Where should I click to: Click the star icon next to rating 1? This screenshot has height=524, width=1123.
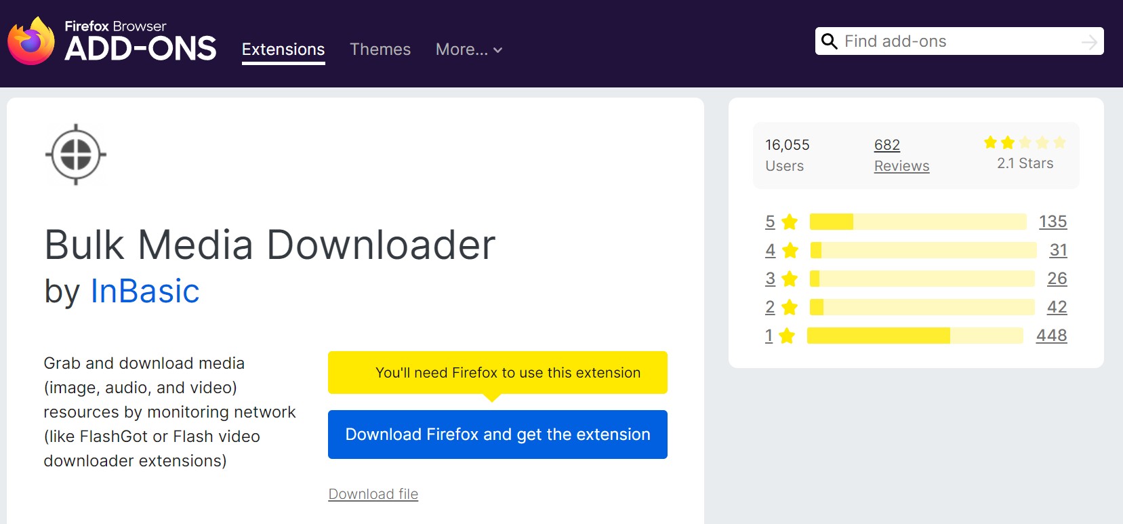point(787,336)
